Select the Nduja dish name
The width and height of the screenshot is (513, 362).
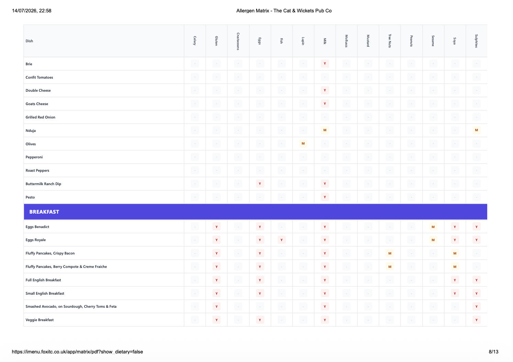click(x=31, y=131)
